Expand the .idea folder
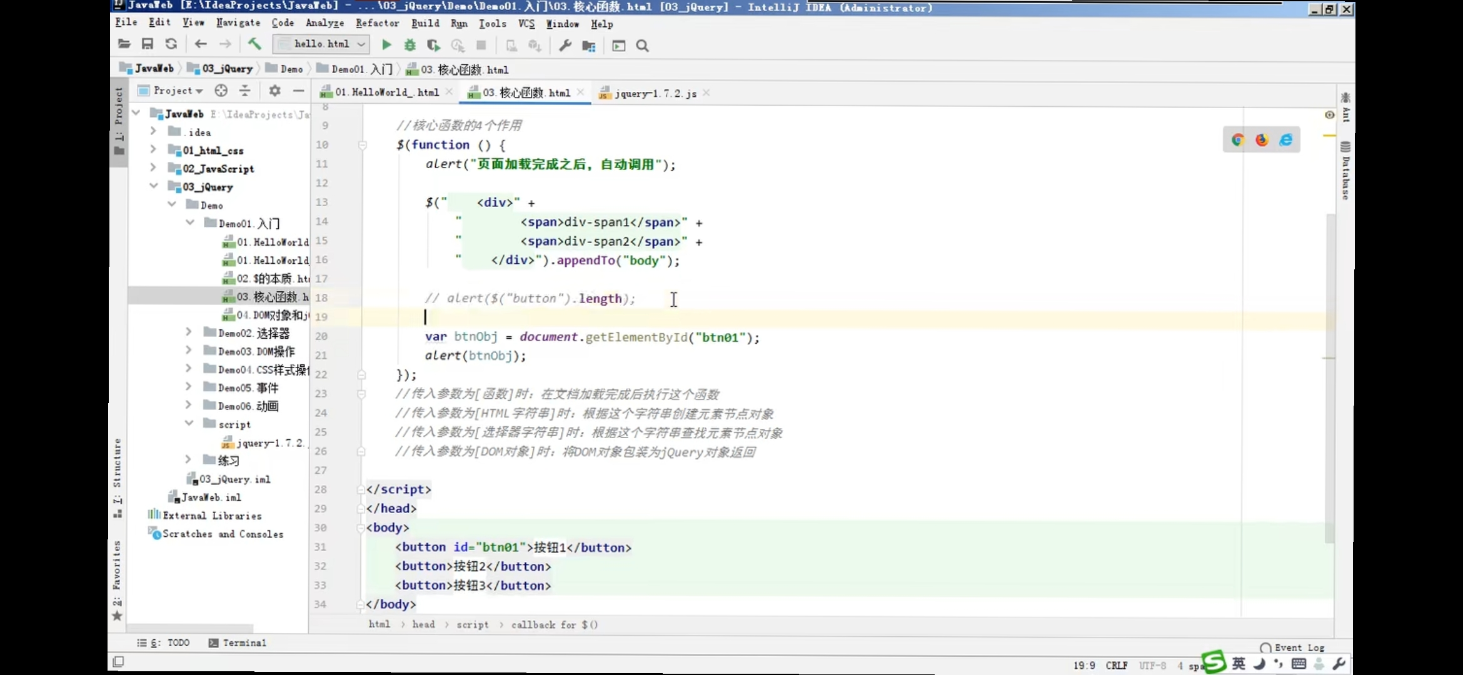1463x675 pixels. (153, 131)
